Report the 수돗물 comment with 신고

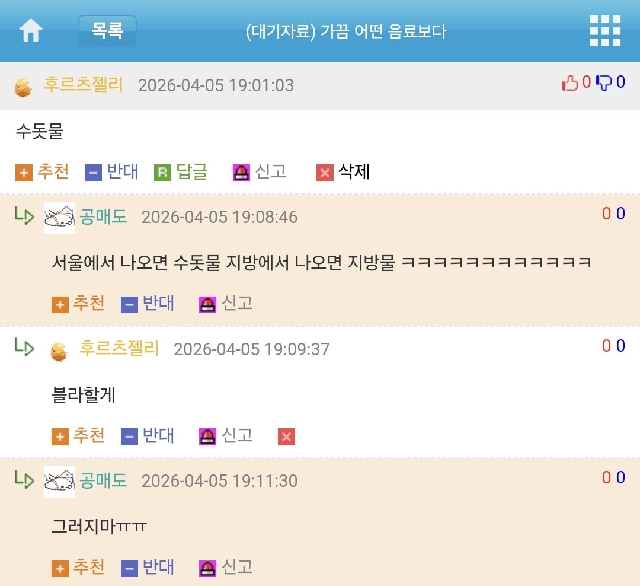pos(260,171)
